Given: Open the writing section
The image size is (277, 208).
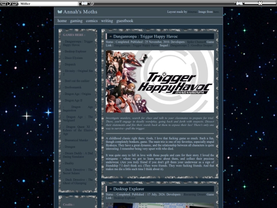Looking at the screenshot, I should (107, 21).
